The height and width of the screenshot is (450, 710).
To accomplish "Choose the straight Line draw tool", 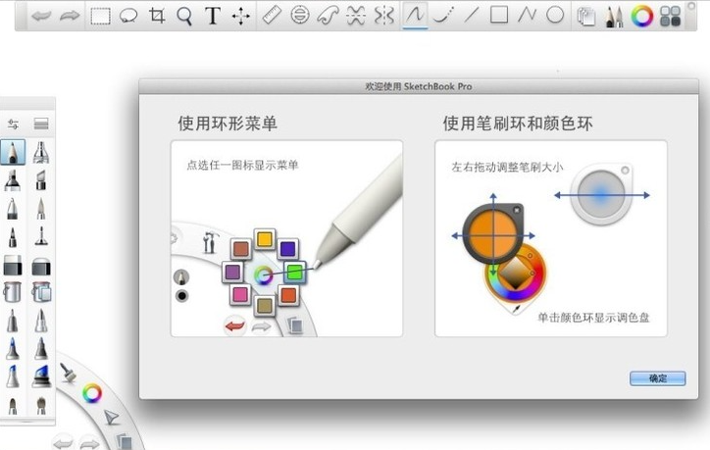I will click(471, 16).
